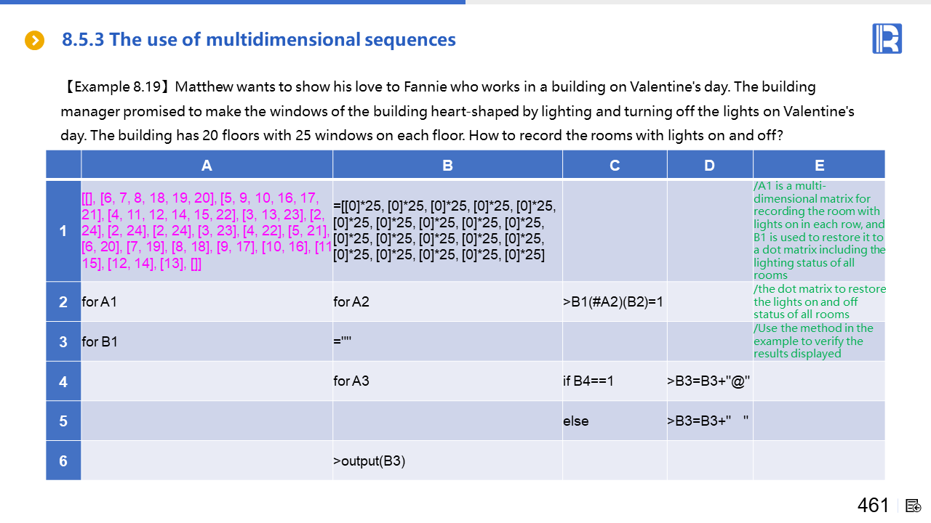
Task: Click the orange chevron icon beside the heading
Action: tap(34, 40)
